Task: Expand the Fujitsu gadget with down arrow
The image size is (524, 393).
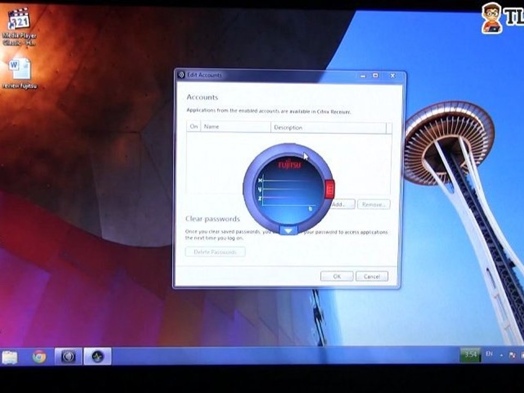Action: point(289,230)
